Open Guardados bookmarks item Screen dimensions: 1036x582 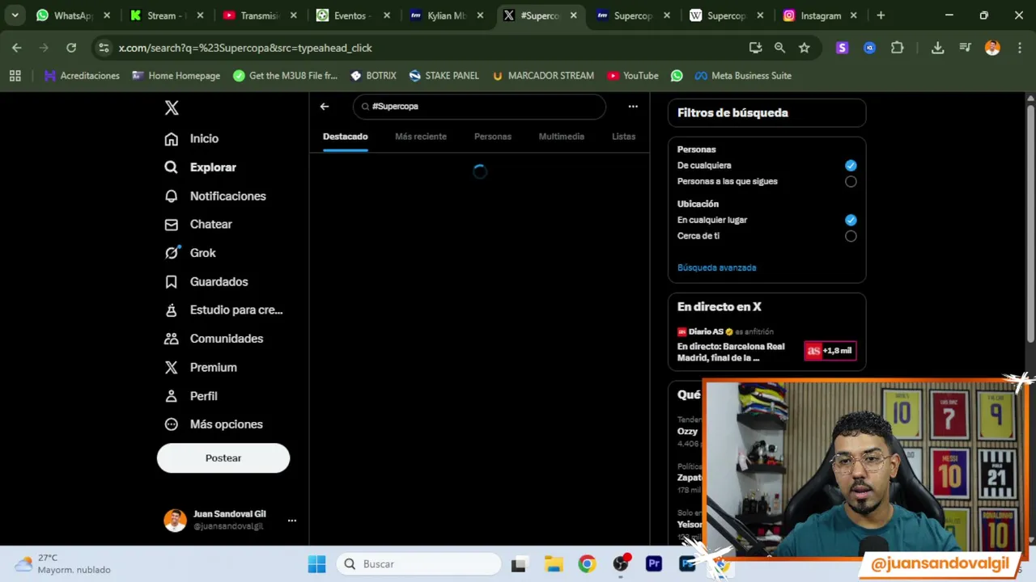pos(206,281)
